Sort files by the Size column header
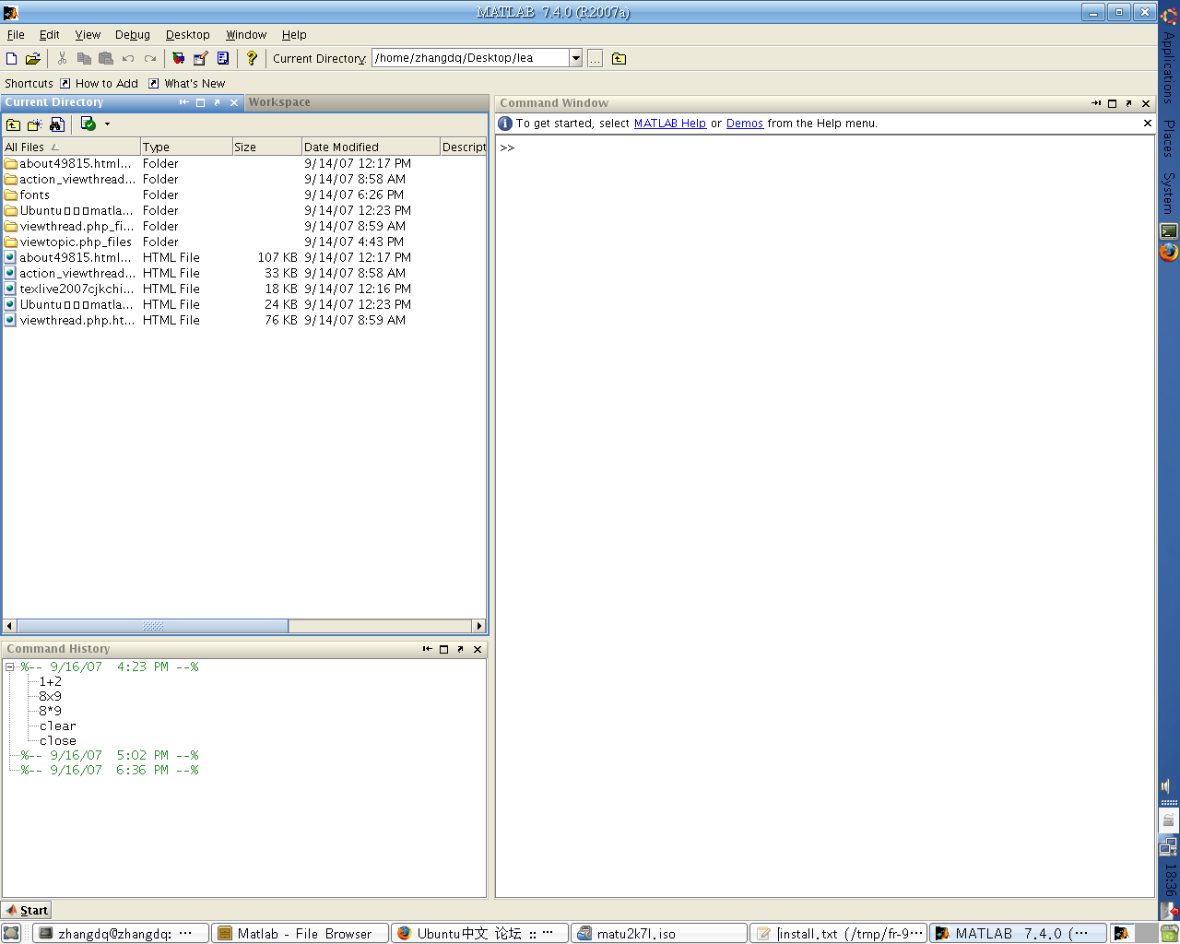The height and width of the screenshot is (944, 1180). pos(267,147)
